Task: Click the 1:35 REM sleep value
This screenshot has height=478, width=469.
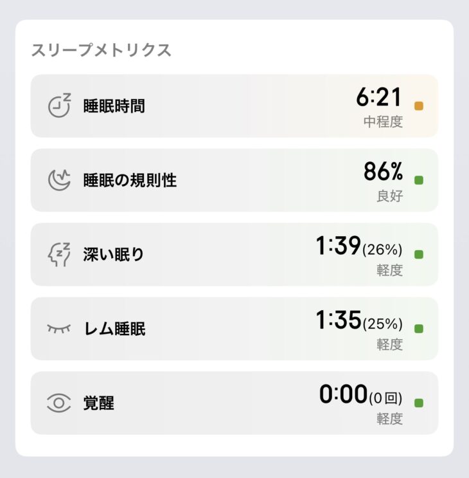Action: coord(338,320)
